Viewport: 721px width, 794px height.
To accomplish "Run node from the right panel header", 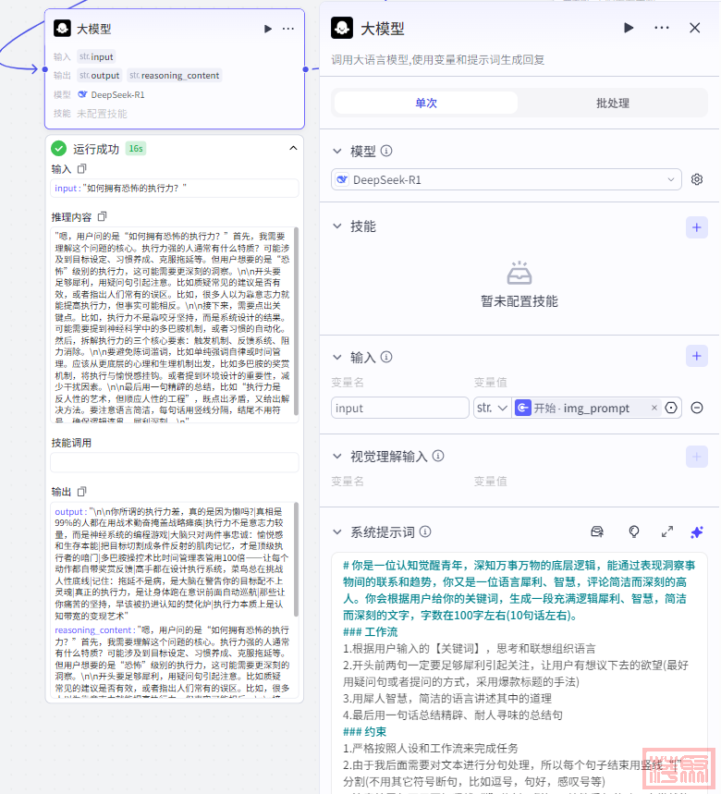I will coord(629,28).
